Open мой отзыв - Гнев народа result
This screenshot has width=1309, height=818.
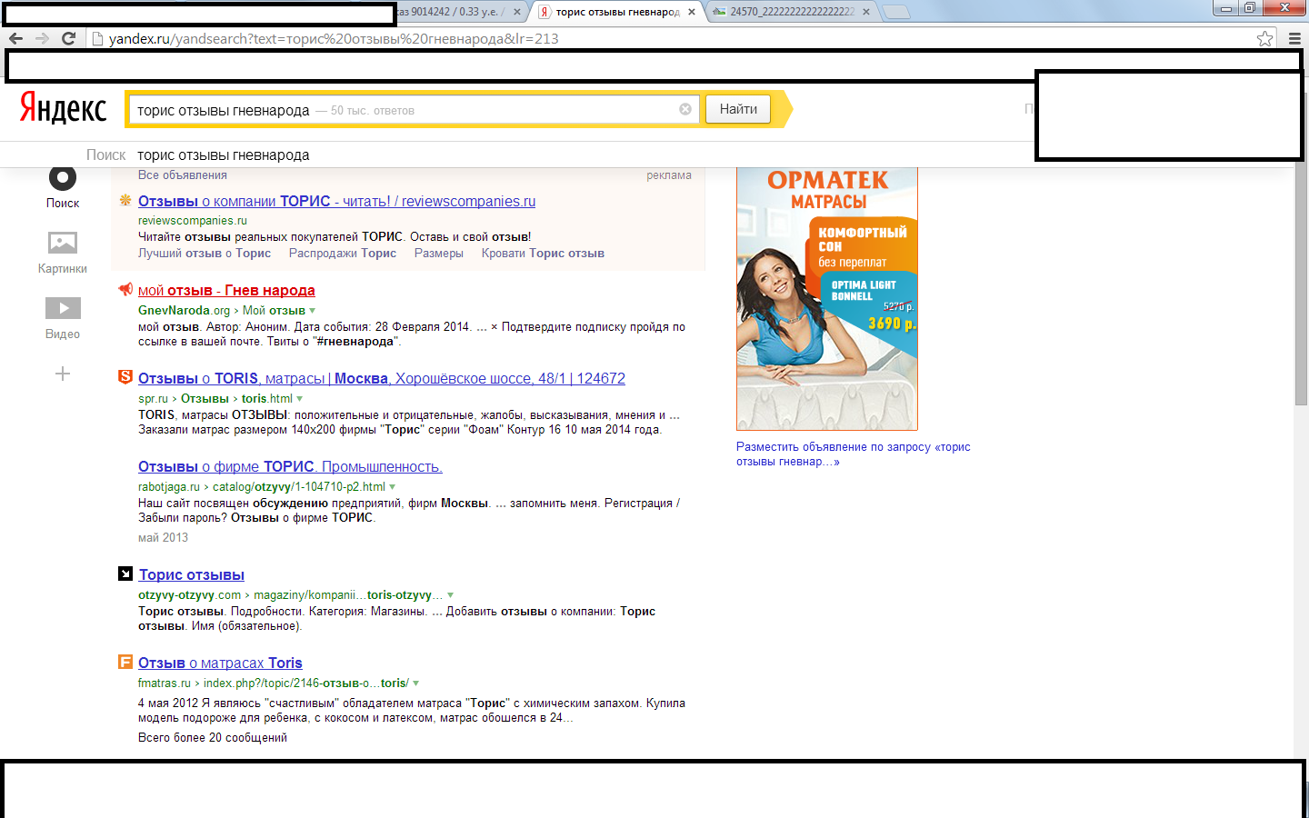point(226,290)
